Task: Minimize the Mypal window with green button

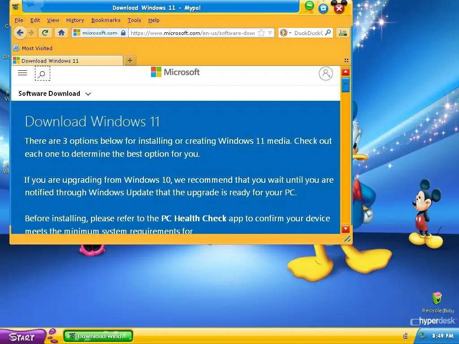Action: pos(309,5)
